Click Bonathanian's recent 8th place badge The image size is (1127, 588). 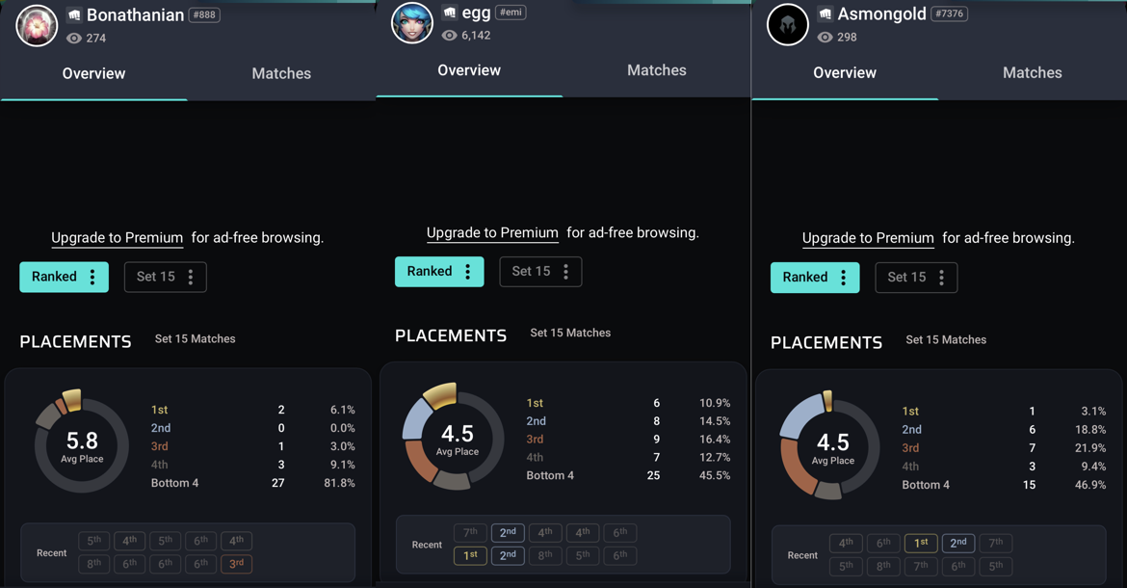tap(94, 564)
